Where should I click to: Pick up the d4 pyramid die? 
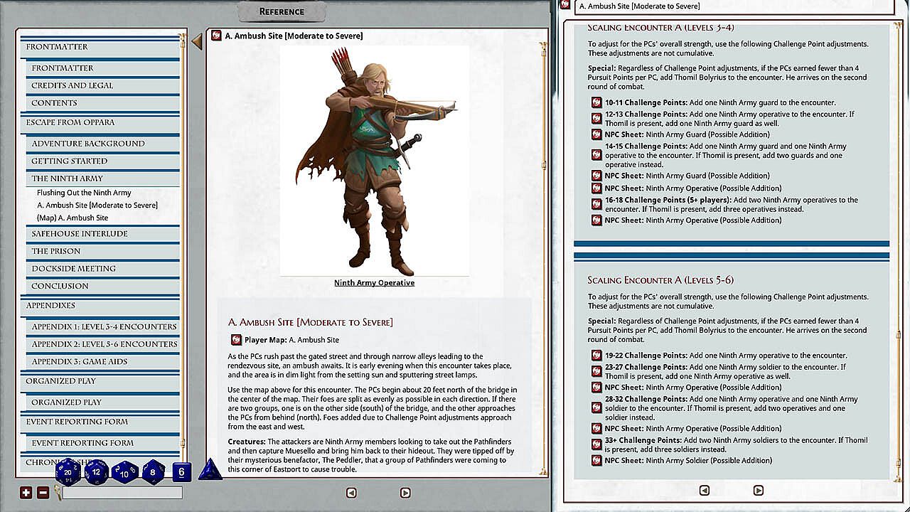[x=210, y=470]
